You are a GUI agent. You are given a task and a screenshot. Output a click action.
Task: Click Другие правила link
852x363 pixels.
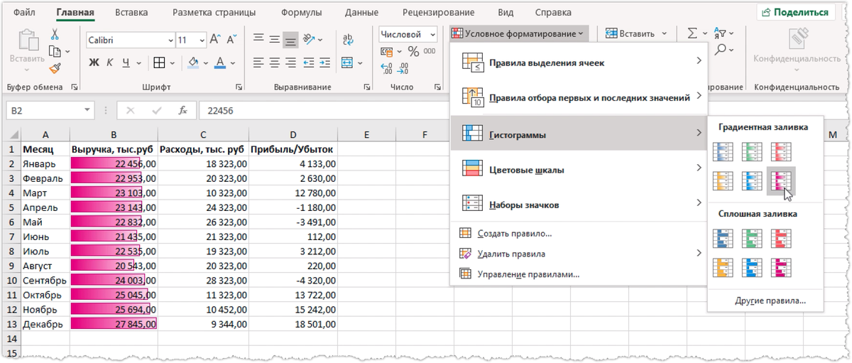pyautogui.click(x=770, y=300)
